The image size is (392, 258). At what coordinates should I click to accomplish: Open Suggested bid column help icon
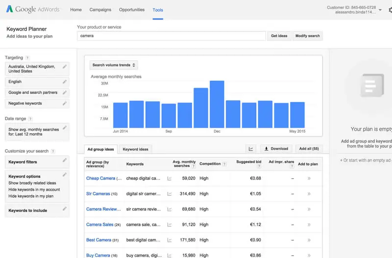coord(259,166)
